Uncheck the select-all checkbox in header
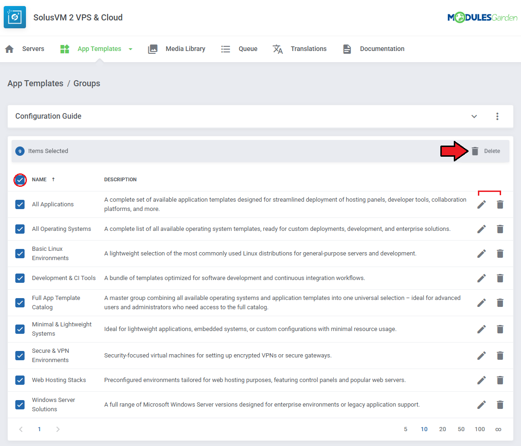Screen dimensions: 521x446 pyautogui.click(x=20, y=180)
